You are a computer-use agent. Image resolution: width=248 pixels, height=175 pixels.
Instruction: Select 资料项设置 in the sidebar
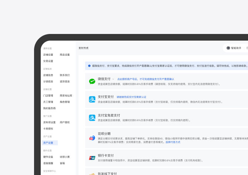[49, 123]
